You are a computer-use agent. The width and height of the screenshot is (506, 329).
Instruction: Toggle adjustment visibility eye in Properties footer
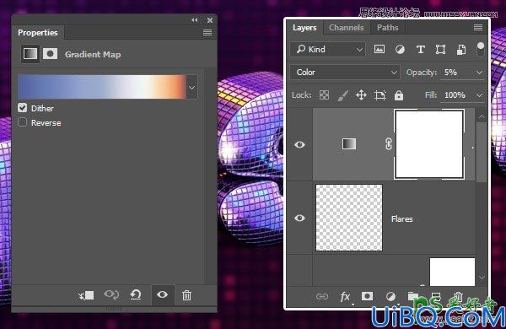point(162,294)
